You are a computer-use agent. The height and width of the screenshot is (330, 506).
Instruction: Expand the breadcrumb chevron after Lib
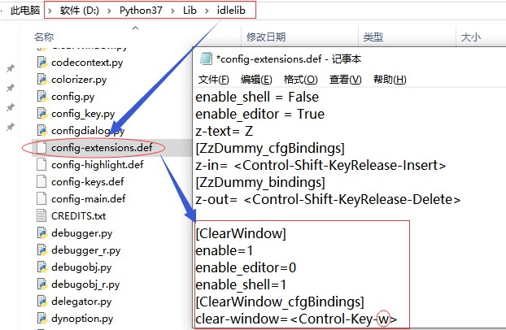(x=207, y=11)
